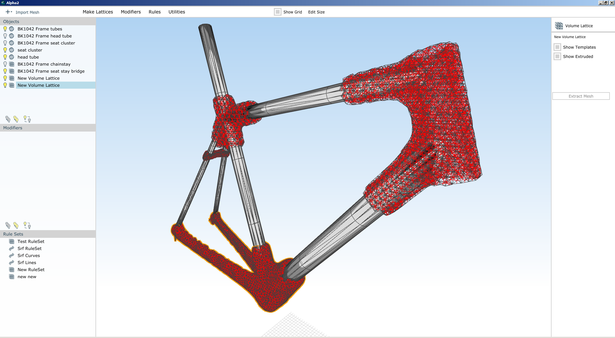
Task: Click the Objects panel header
Action: [x=48, y=21]
